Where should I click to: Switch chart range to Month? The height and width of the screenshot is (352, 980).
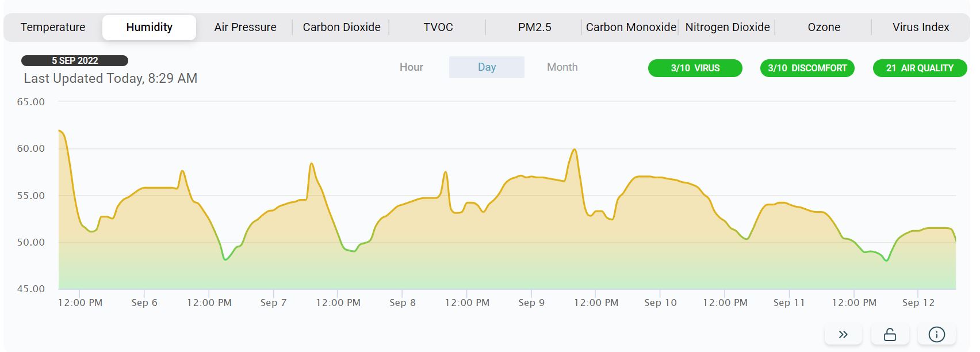pos(562,67)
